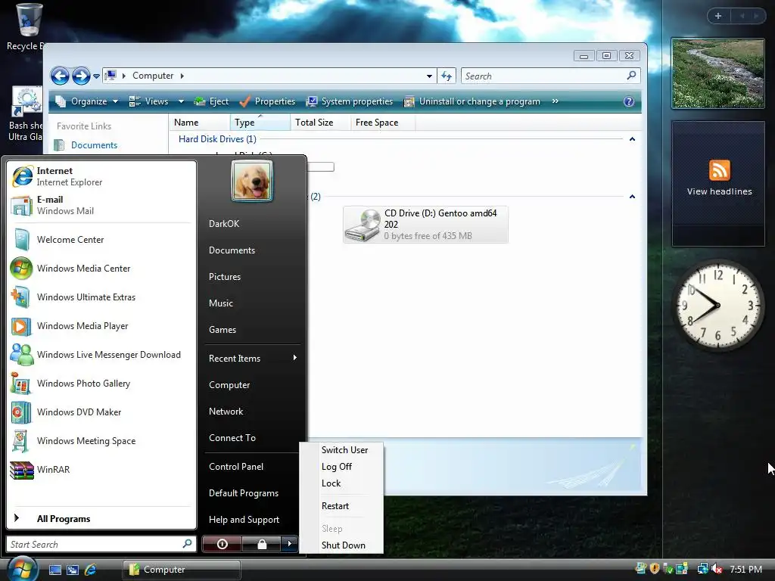
Task: Click the power button in Start menu
Action: pos(222,544)
